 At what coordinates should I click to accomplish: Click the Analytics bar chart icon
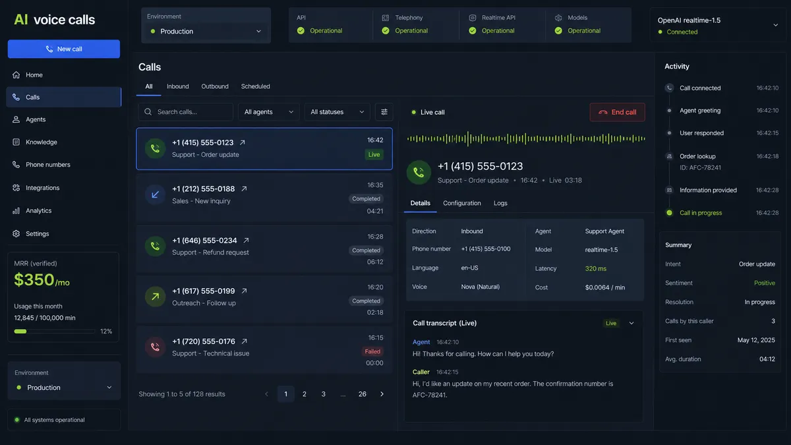[16, 210]
